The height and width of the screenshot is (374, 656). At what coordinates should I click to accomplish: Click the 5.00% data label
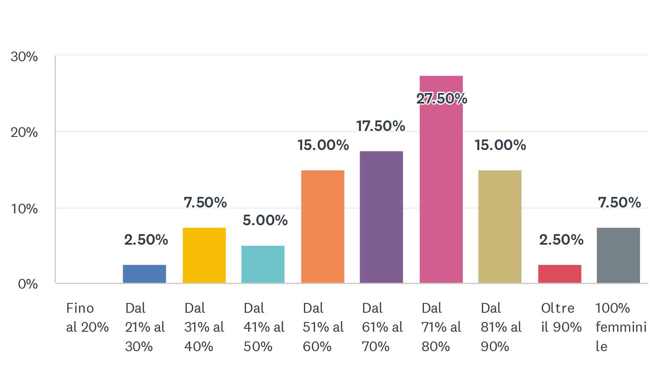point(265,220)
